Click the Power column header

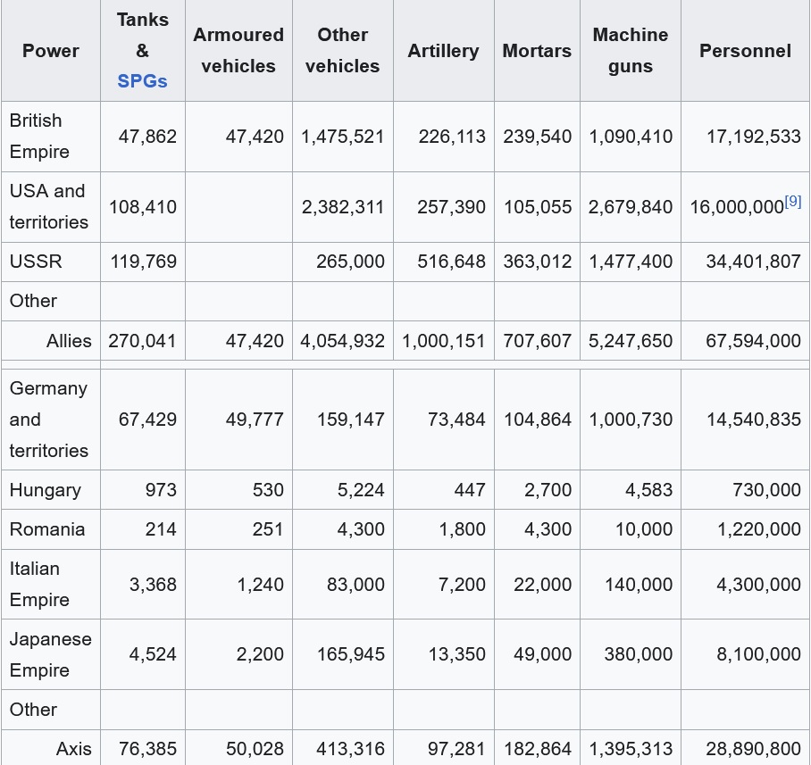[51, 51]
